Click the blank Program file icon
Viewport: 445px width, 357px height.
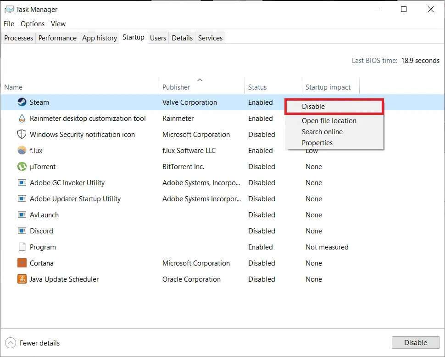point(22,247)
